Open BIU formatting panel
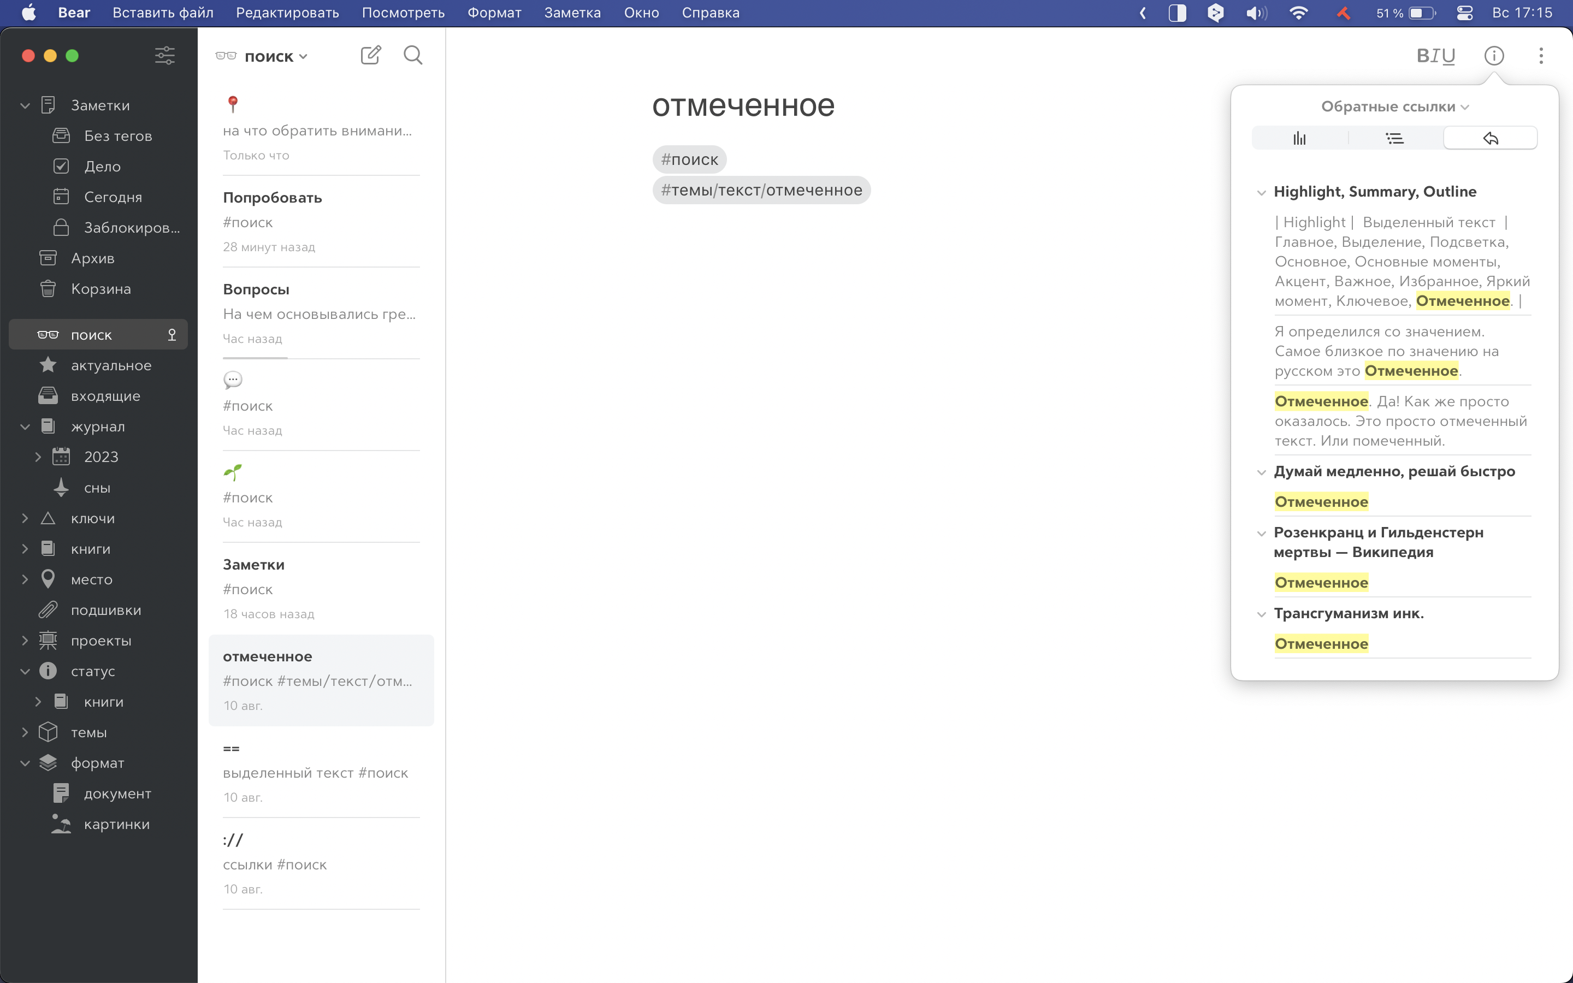This screenshot has height=983, width=1573. tap(1435, 56)
